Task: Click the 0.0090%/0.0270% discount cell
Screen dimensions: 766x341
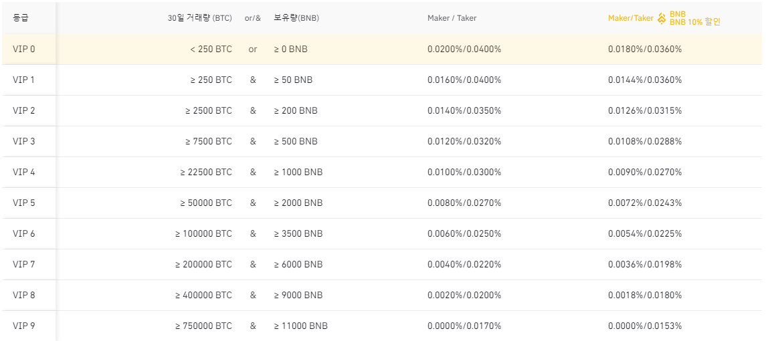Action: [645, 172]
